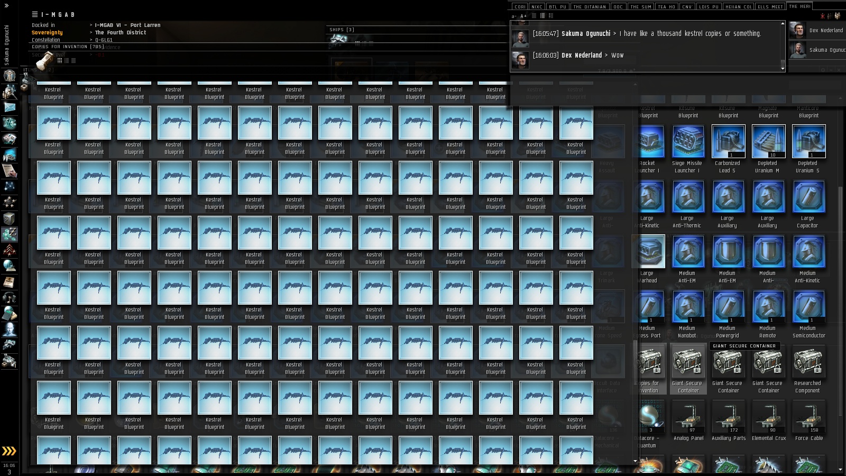The width and height of the screenshot is (846, 476).
Task: Click the Sovereignty link
Action: pos(47,33)
